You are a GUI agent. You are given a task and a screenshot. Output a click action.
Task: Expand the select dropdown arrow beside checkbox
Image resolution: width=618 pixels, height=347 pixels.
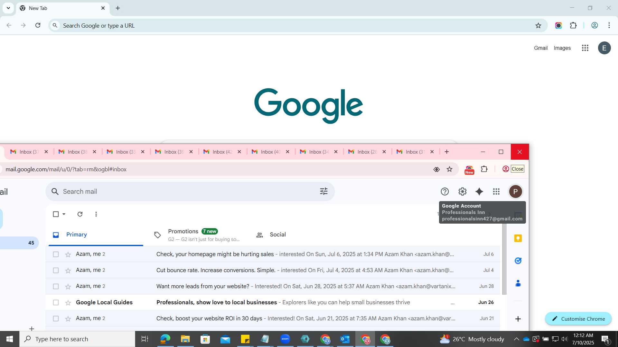[64, 214]
